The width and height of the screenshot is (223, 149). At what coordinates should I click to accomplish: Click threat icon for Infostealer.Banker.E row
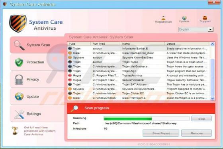pos(70,48)
